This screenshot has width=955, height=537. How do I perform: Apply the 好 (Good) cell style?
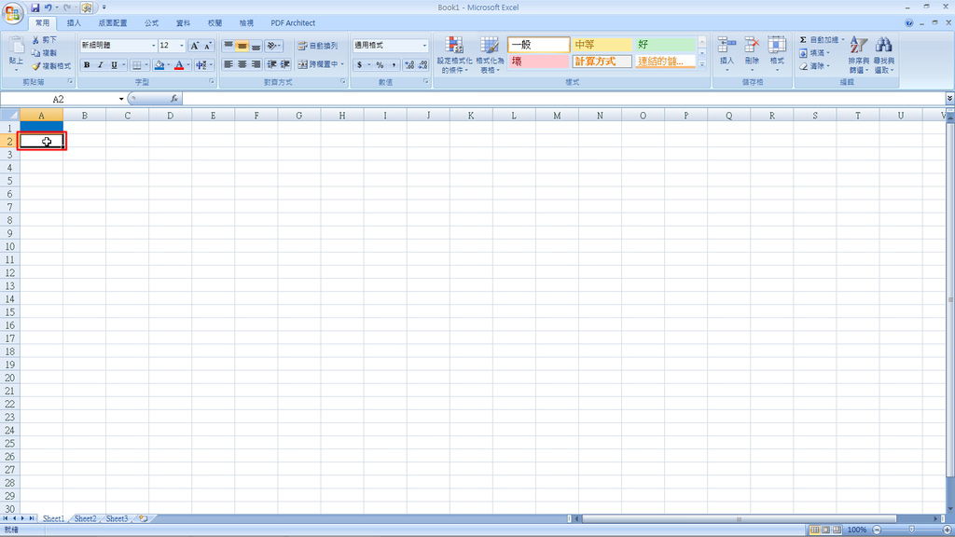[665, 45]
